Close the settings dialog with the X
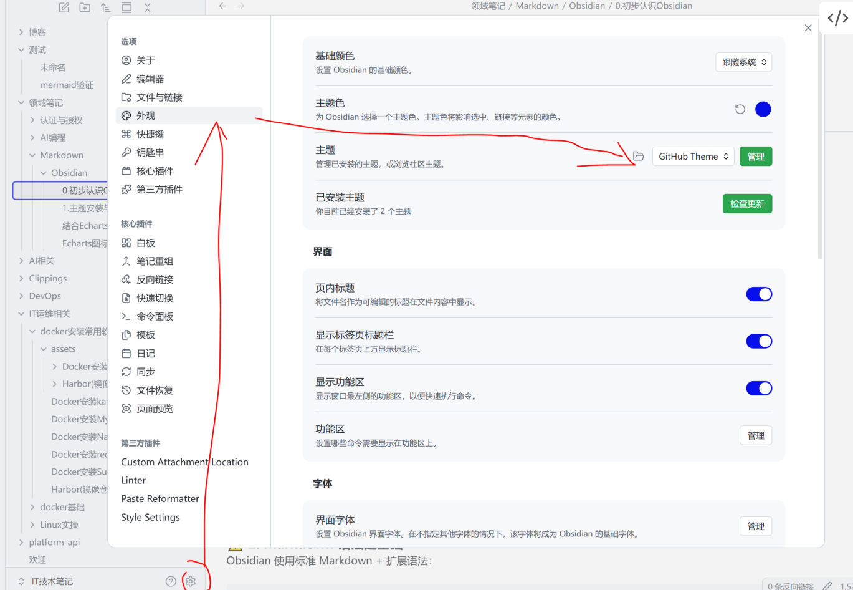 pos(808,28)
